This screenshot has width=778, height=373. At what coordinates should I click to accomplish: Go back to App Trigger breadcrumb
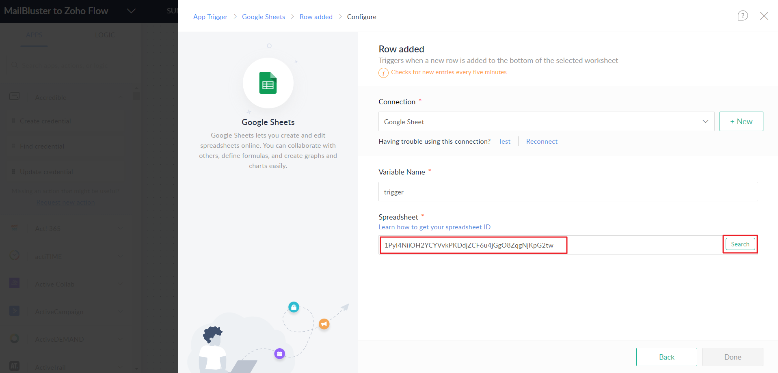click(210, 17)
